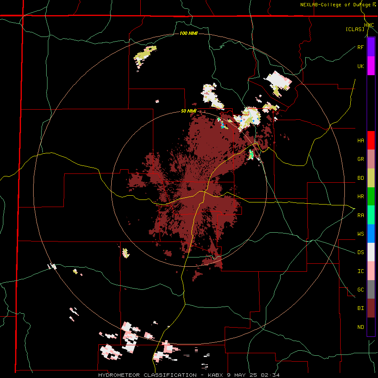Click the DS white legend color swatch

[371, 252]
